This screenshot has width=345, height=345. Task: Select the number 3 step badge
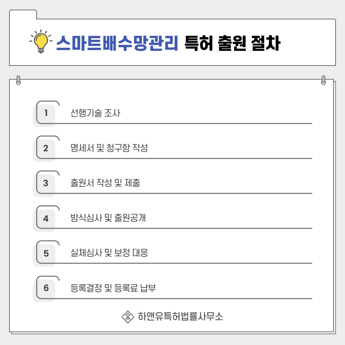(x=46, y=183)
